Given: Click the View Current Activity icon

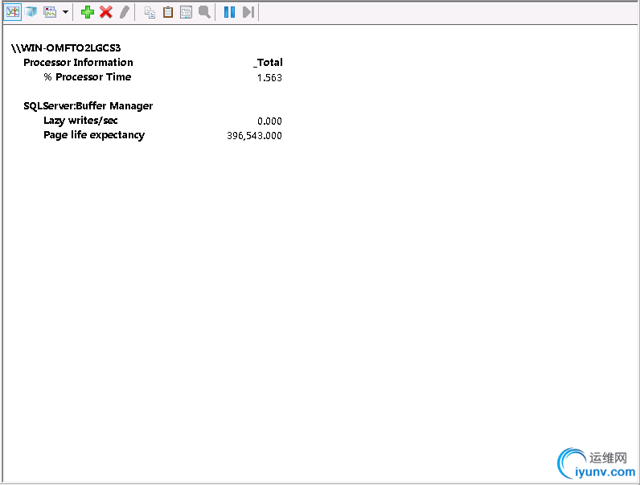Looking at the screenshot, I should click(13, 12).
